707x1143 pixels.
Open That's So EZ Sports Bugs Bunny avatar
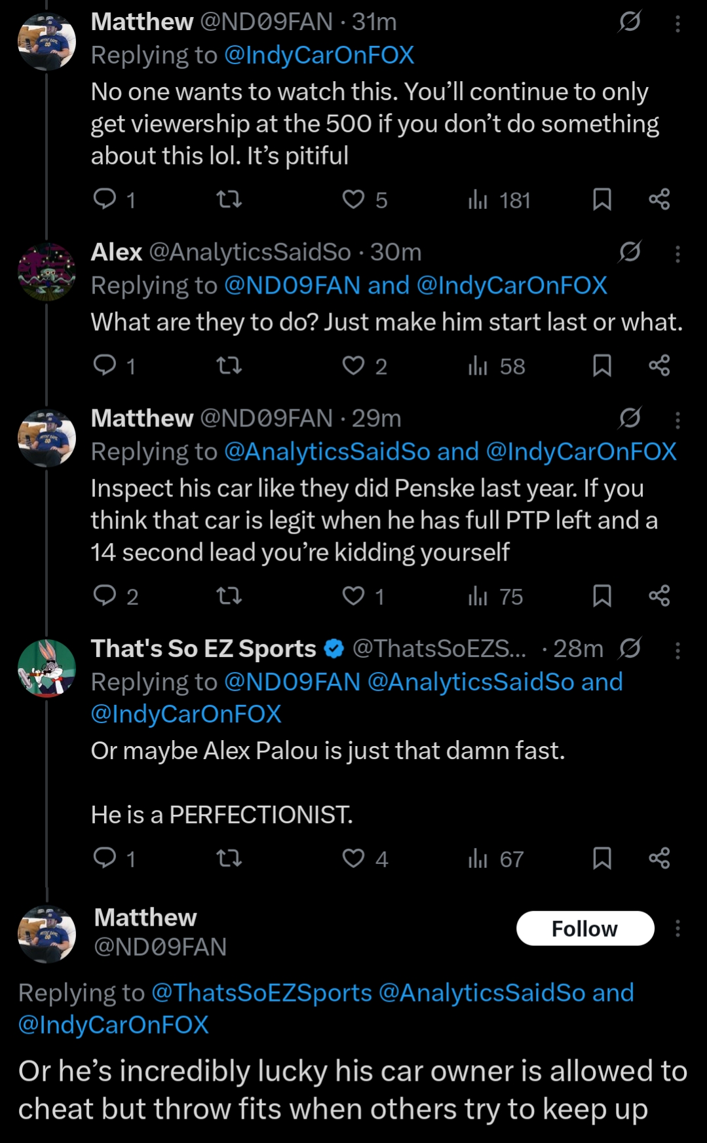click(47, 668)
